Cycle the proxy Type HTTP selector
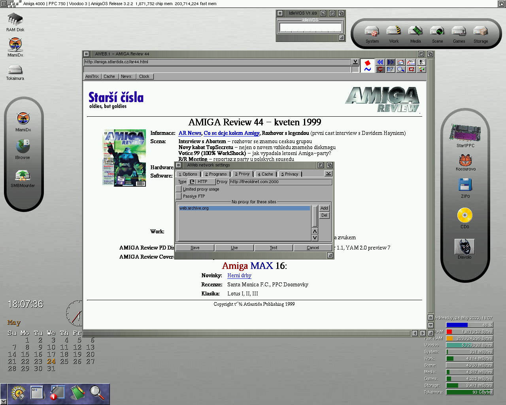Screen dimensions: 506x405 [202, 182]
